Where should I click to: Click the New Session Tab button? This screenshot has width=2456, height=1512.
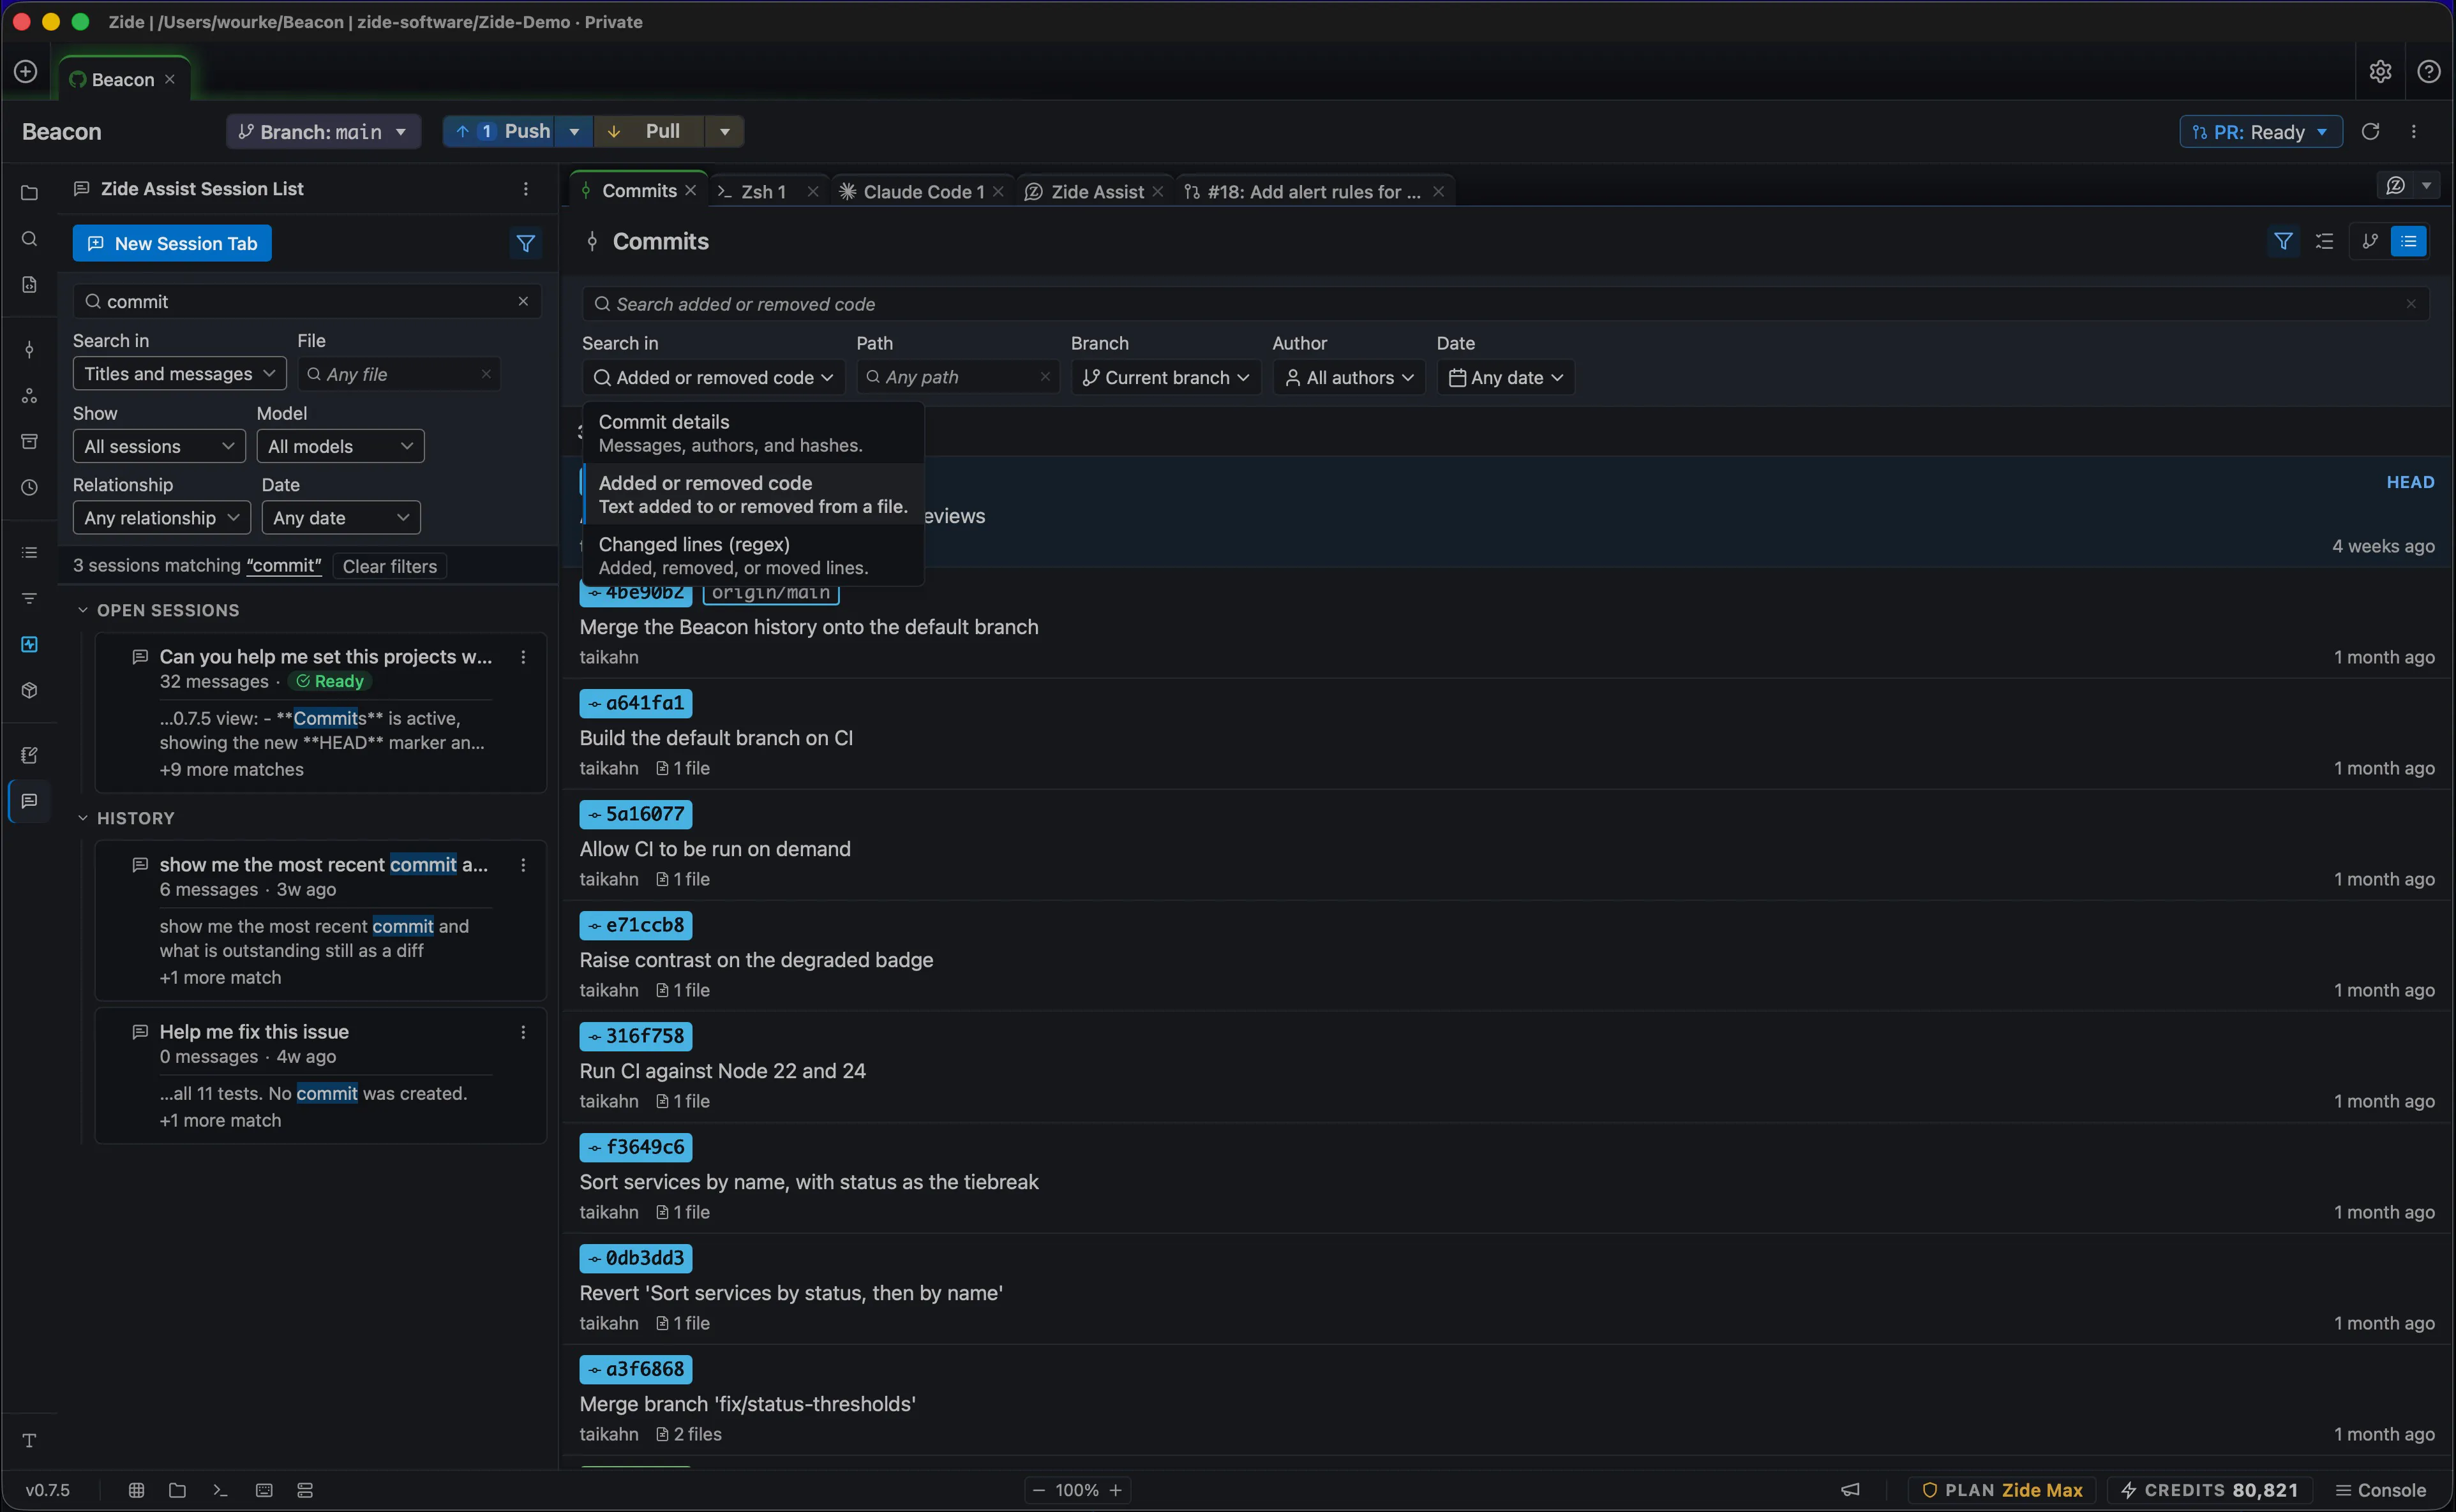pos(172,243)
